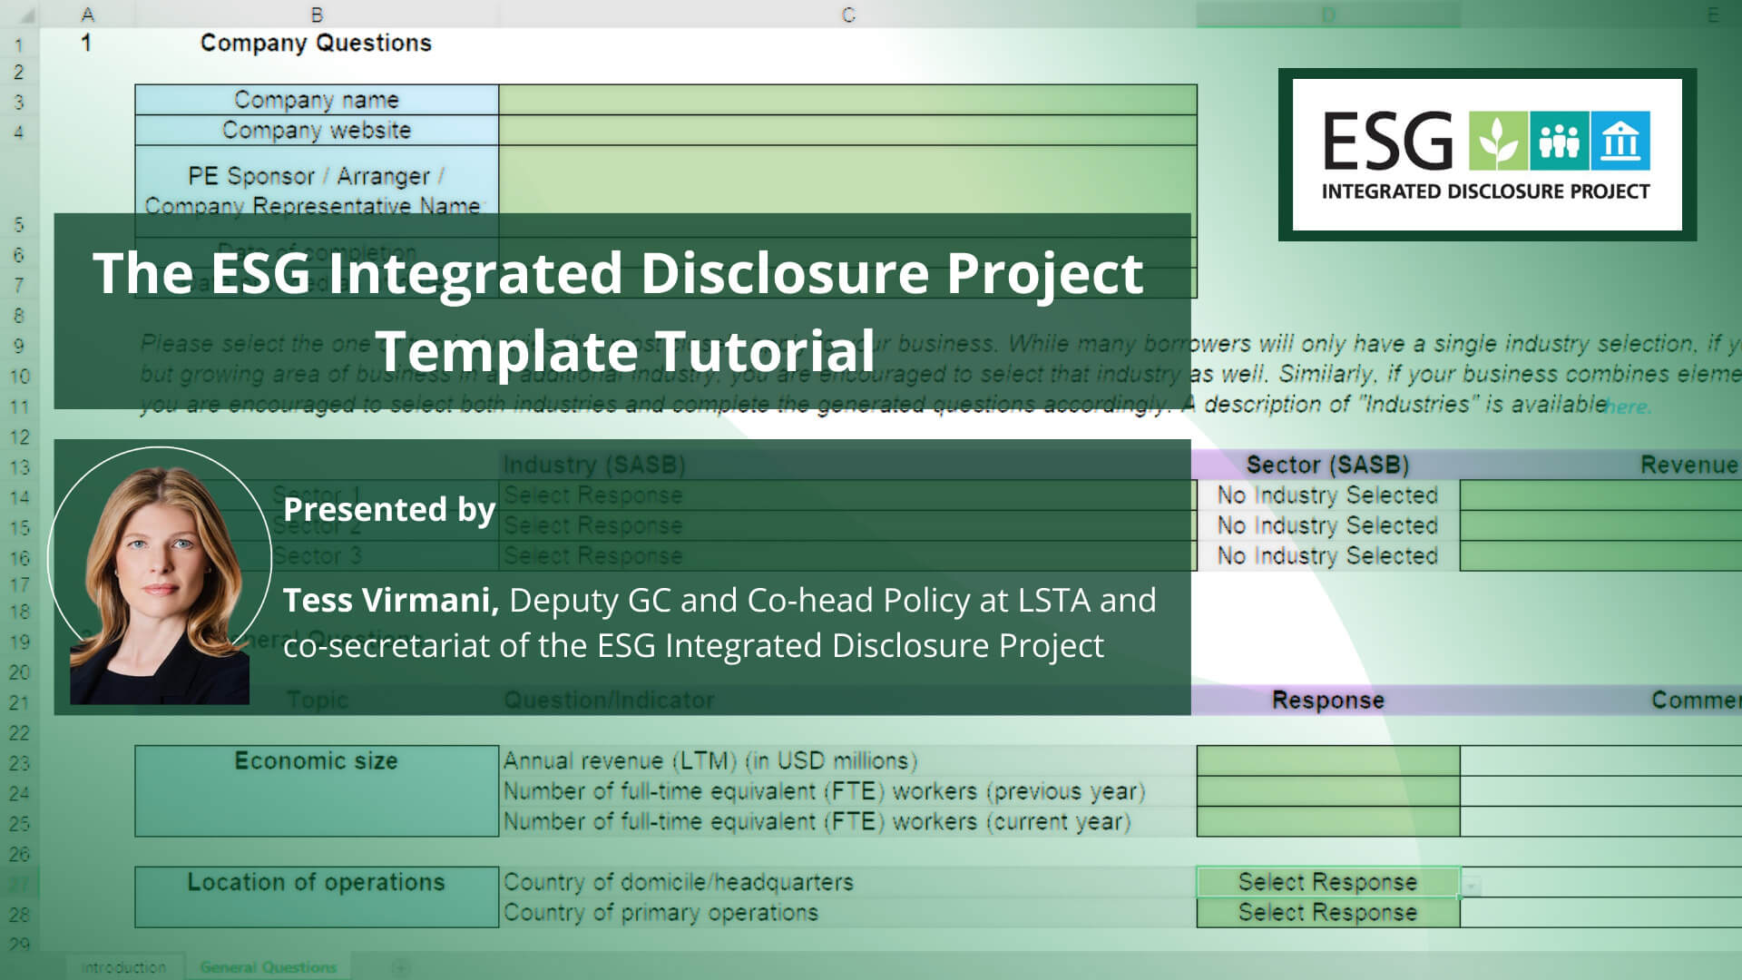This screenshot has height=980, width=1742.
Task: Click the video title 'Template Tutorial' text
Action: click(x=625, y=350)
